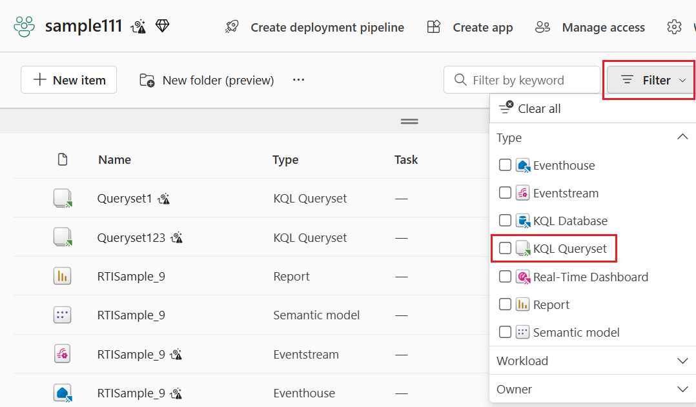Click the rocket icon for deployment pipeline
Image resolution: width=696 pixels, height=407 pixels.
tap(232, 27)
